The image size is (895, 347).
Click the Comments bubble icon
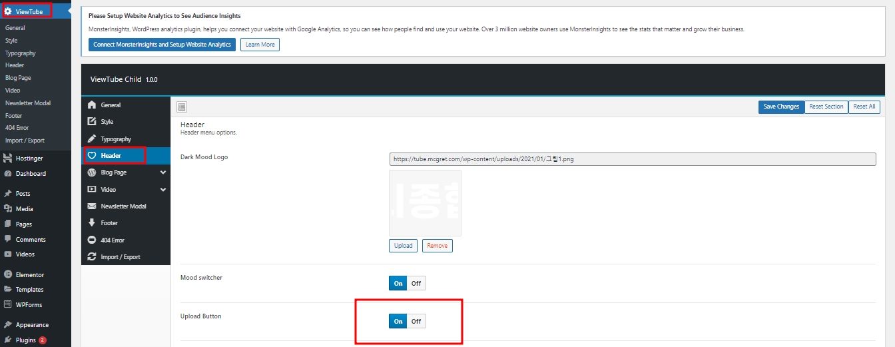pos(8,239)
